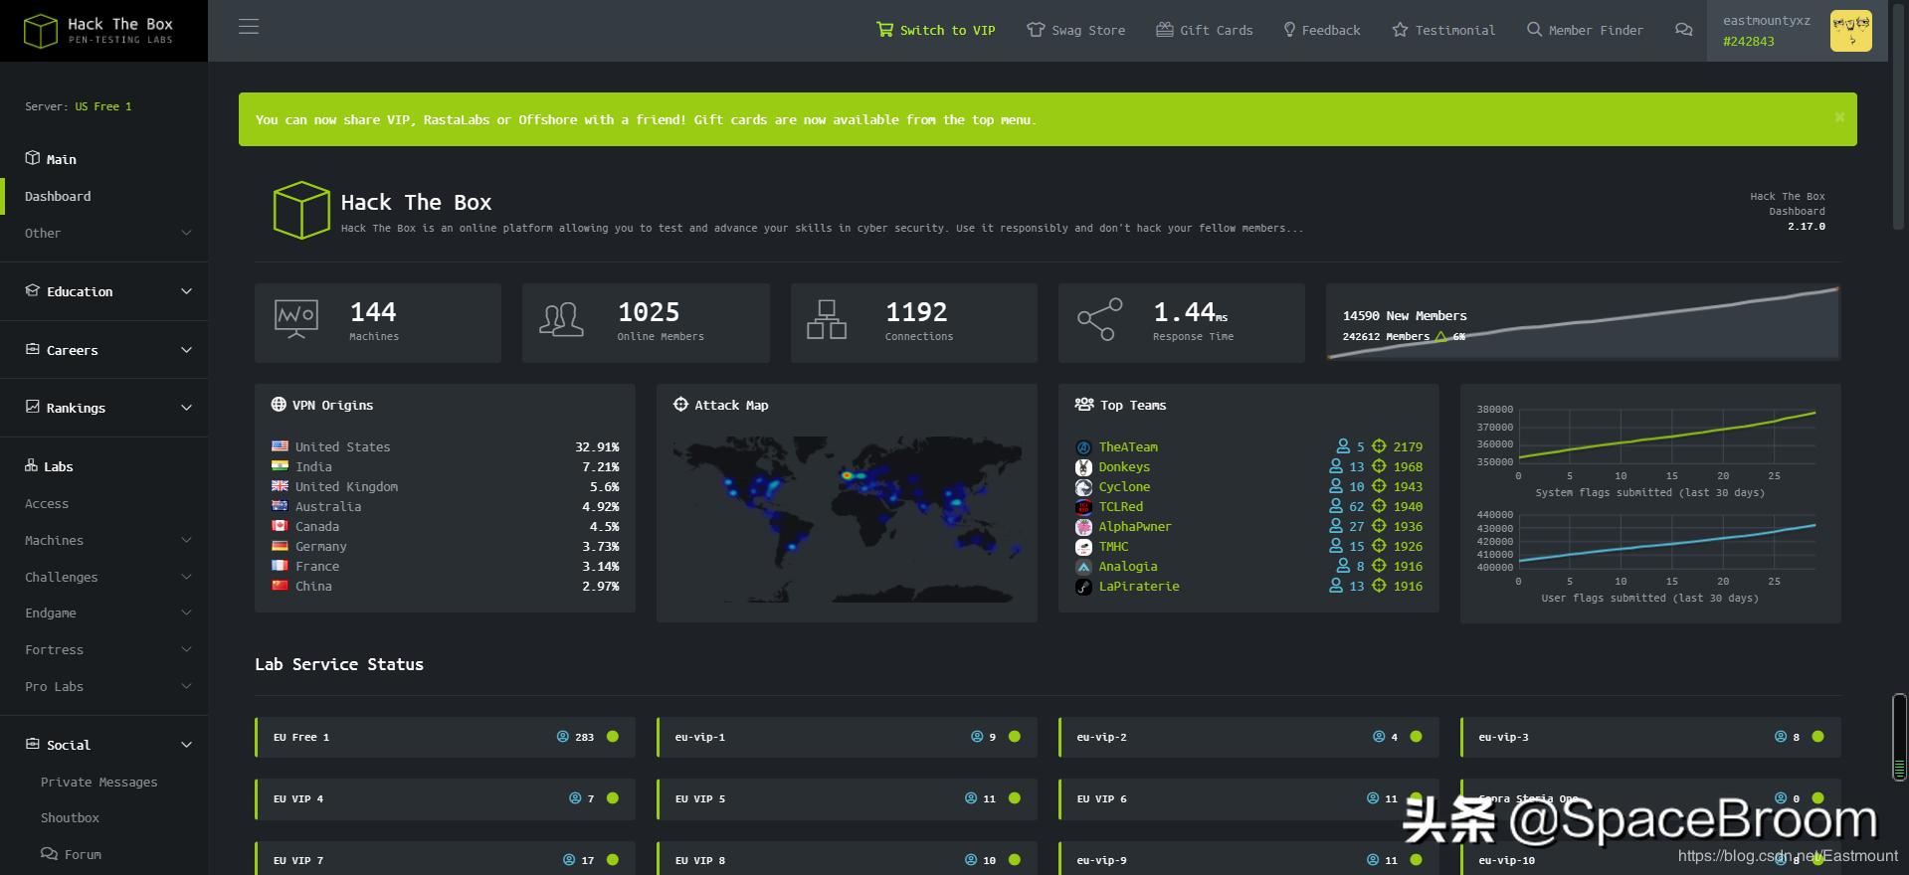Viewport: 1909px width, 875px height.
Task: Click the EU Free 1 lab status card
Action: [445, 738]
